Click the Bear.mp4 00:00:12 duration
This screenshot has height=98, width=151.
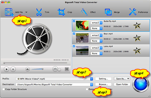click(107, 39)
